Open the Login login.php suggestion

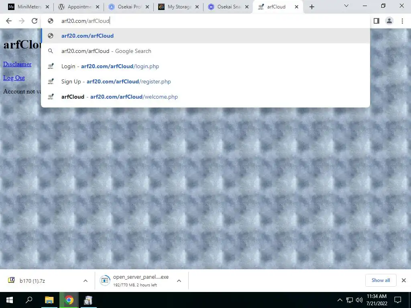click(x=205, y=66)
